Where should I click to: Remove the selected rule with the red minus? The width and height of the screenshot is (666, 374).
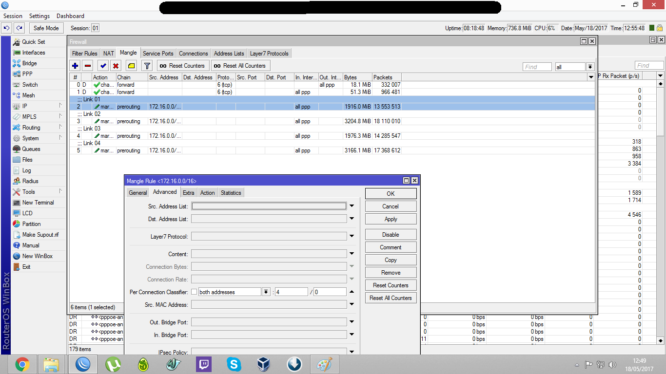pos(88,66)
